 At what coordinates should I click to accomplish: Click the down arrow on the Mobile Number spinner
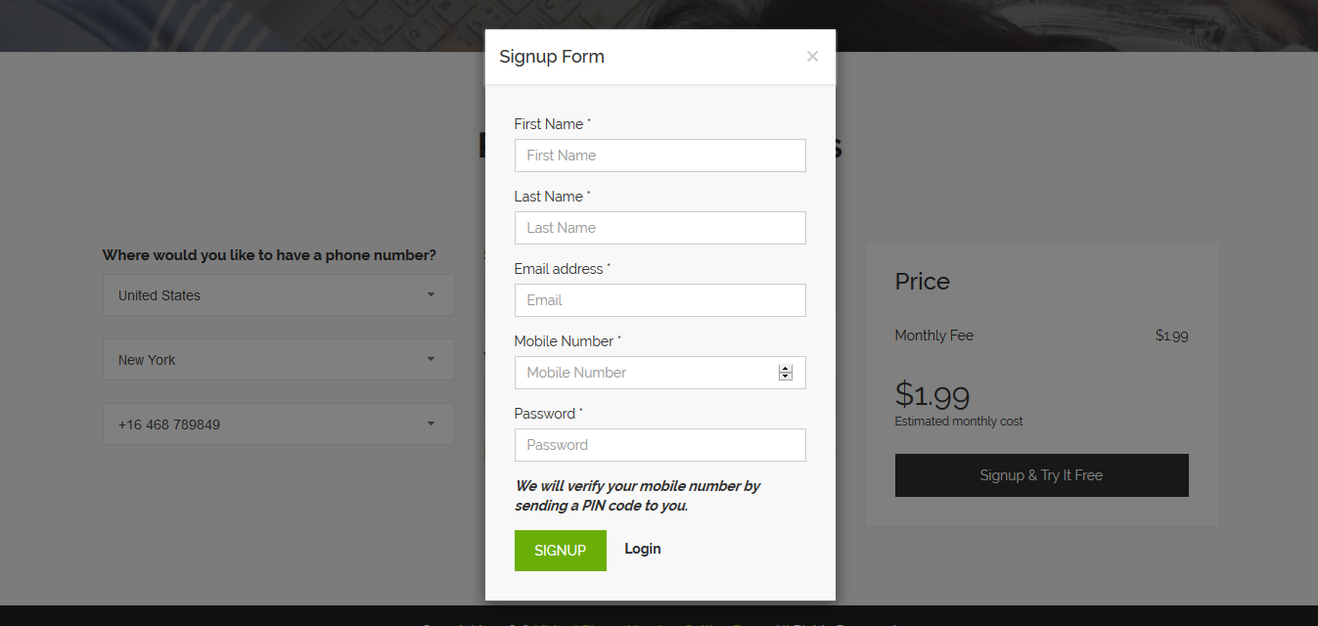point(786,377)
